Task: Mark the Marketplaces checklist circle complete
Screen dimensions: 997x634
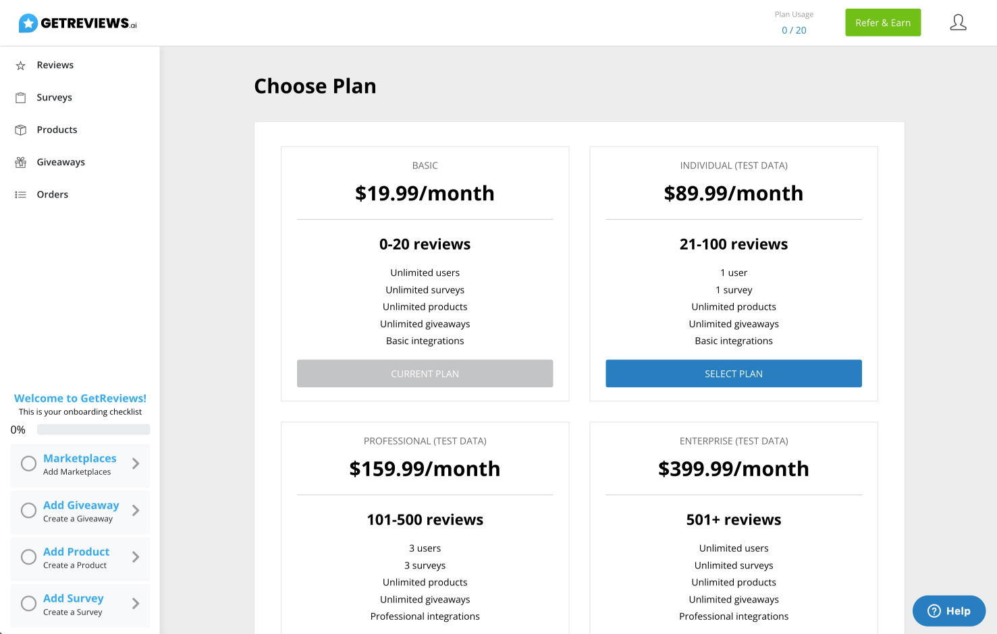Action: pyautogui.click(x=28, y=463)
